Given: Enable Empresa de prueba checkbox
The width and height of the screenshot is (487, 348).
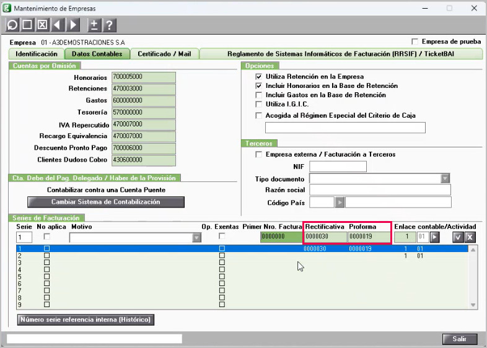Looking at the screenshot, I should [x=415, y=41].
